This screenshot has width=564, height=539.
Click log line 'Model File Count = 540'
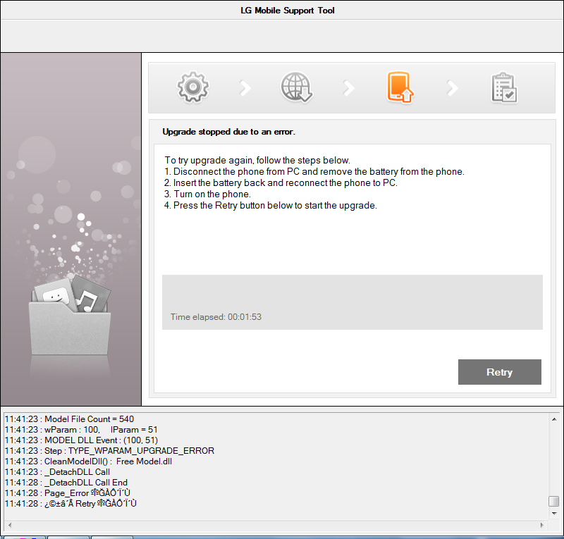69,419
